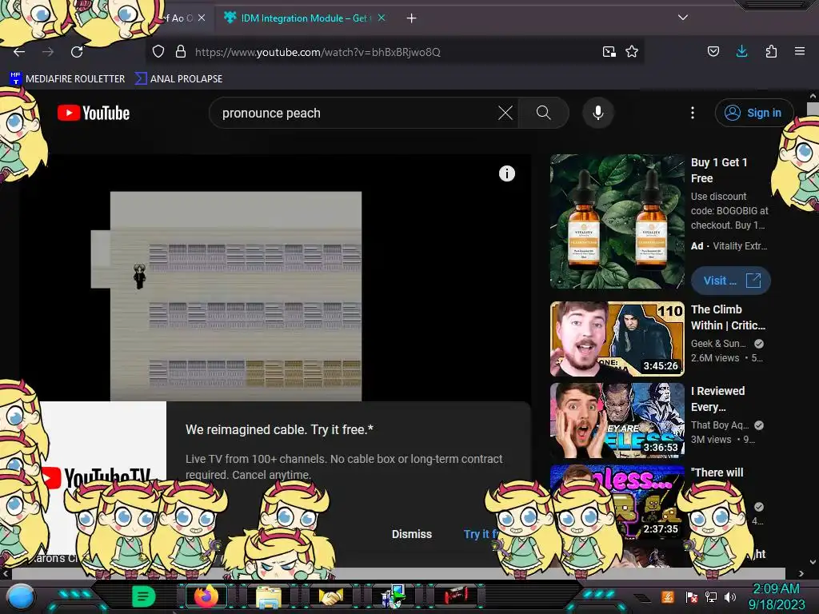Start voice search with microphone icon
This screenshot has height=614, width=819.
click(x=598, y=113)
